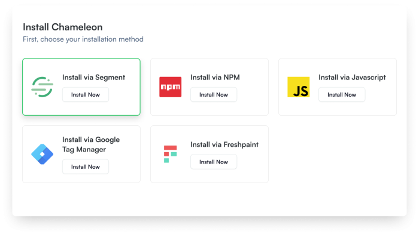
Task: Click the 'Install Chameleon' heading
Action: (x=62, y=27)
